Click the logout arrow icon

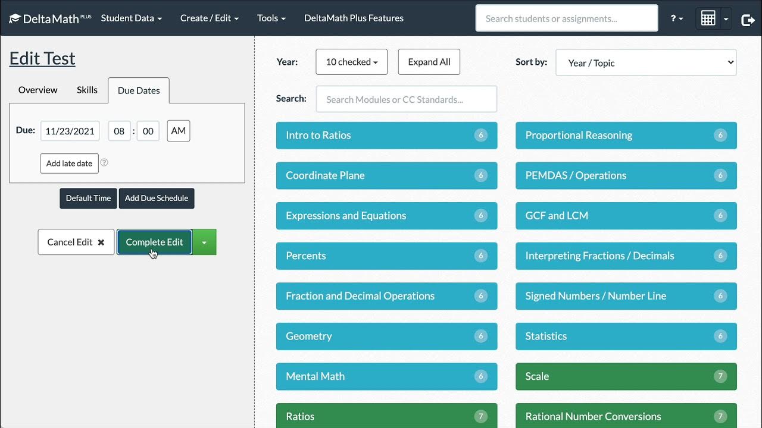(748, 20)
